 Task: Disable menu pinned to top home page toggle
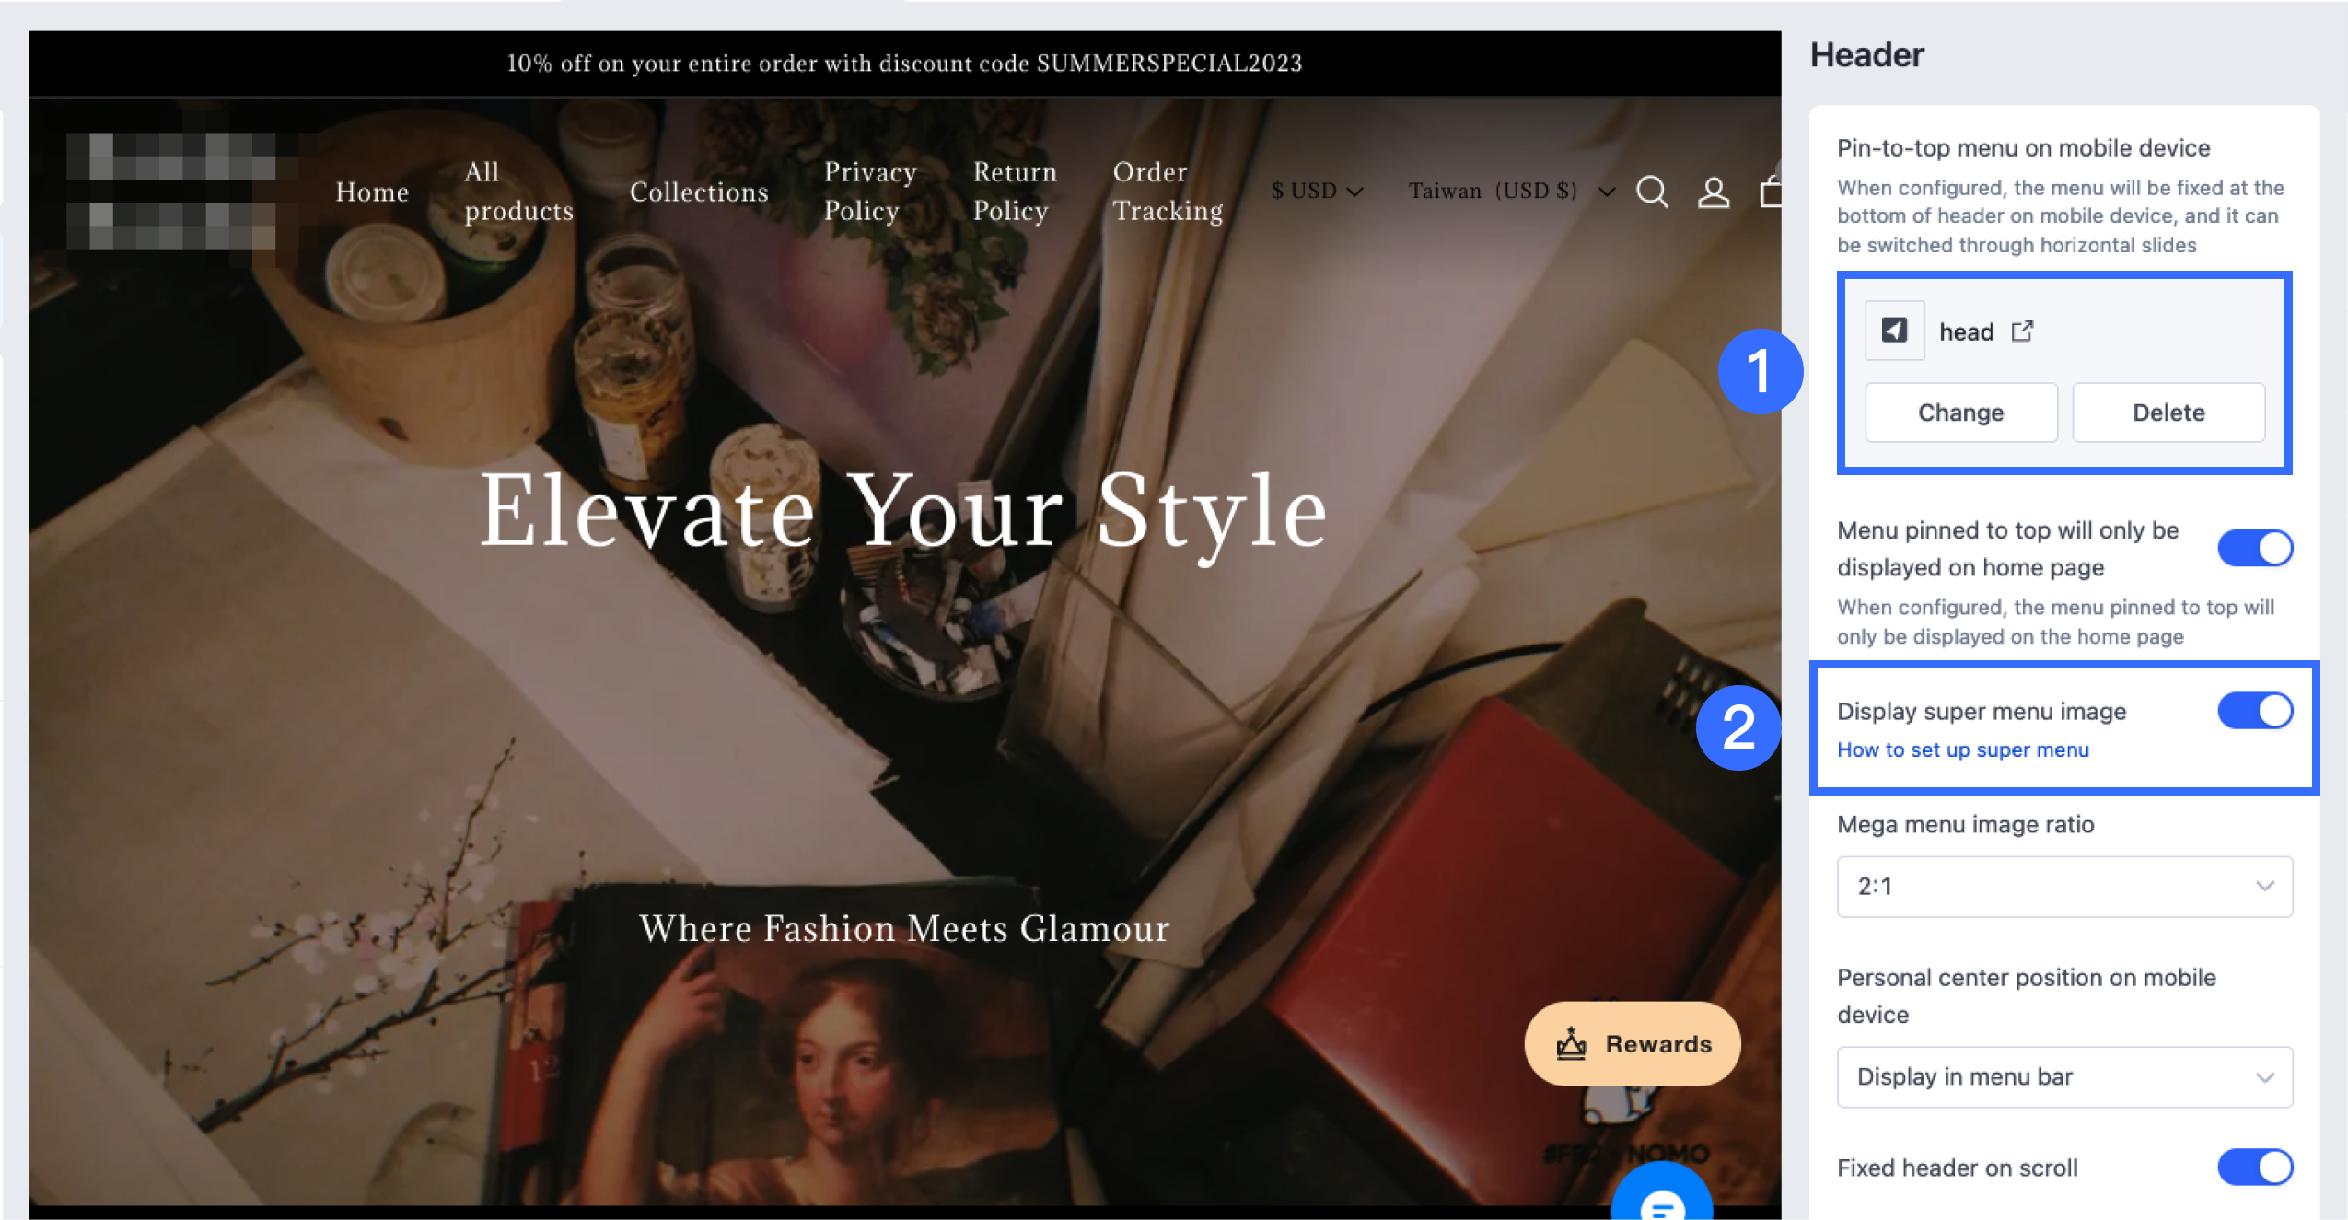point(2254,549)
